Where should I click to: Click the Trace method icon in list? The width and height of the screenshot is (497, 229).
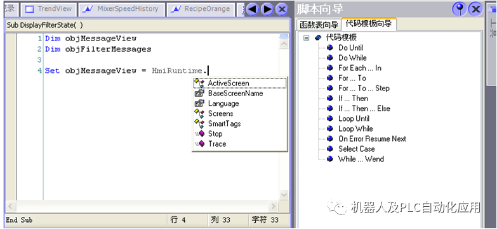click(x=200, y=144)
